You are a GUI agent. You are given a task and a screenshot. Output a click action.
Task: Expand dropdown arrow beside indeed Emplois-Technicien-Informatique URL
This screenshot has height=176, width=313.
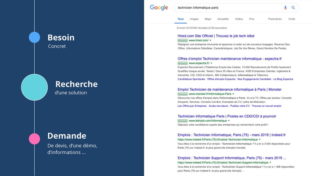tap(260, 139)
